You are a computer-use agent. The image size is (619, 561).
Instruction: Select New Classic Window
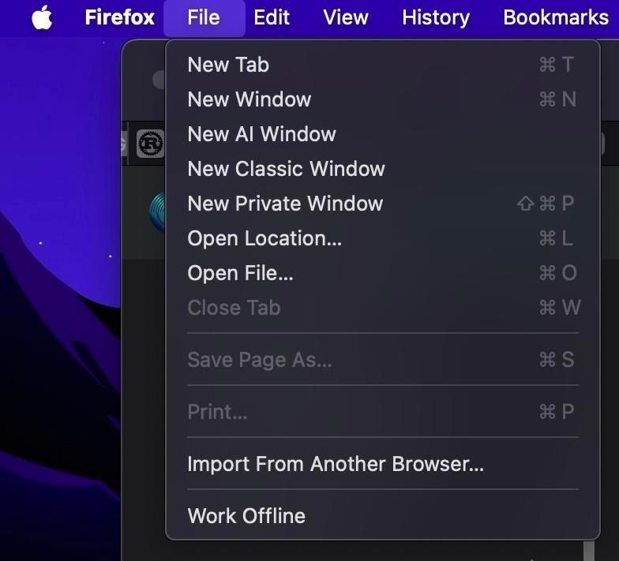click(x=382, y=169)
